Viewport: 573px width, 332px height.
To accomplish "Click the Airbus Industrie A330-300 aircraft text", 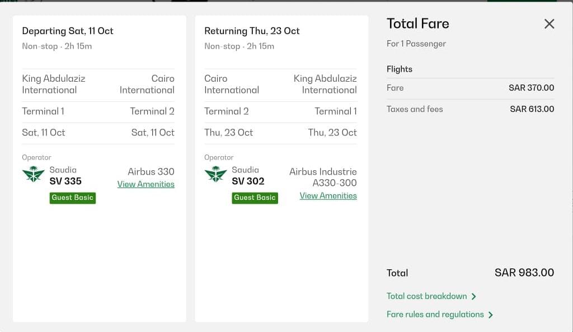I will [x=323, y=177].
